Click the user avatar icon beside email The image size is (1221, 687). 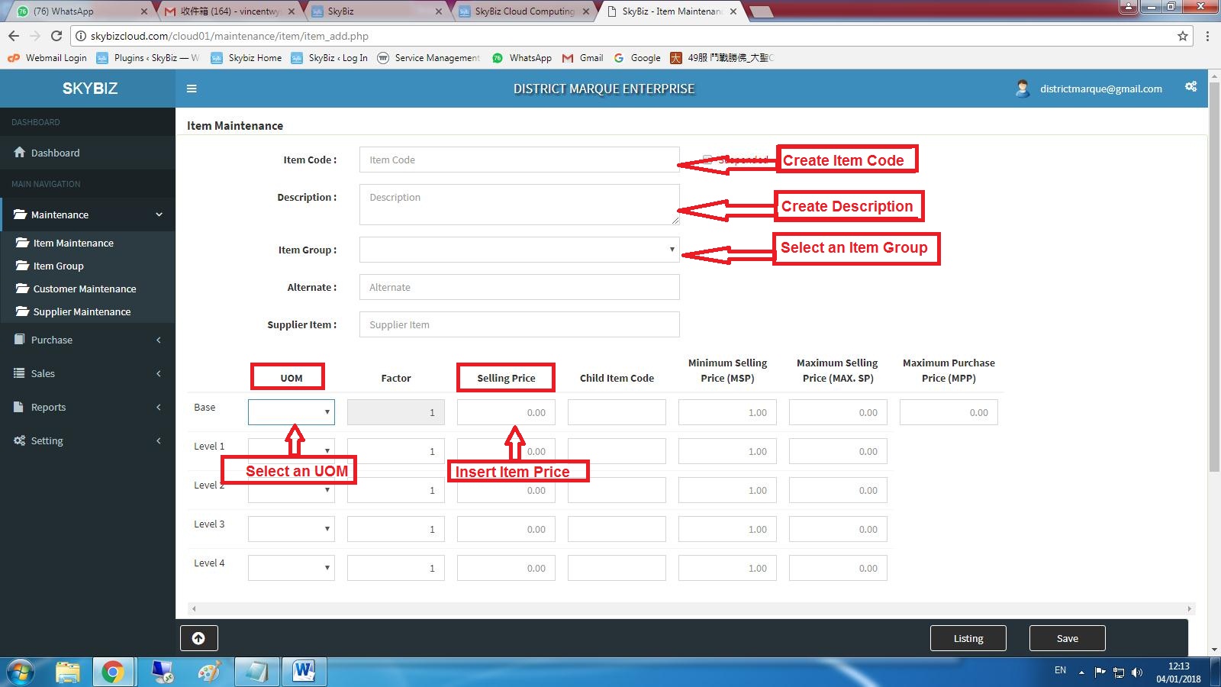tap(1023, 89)
